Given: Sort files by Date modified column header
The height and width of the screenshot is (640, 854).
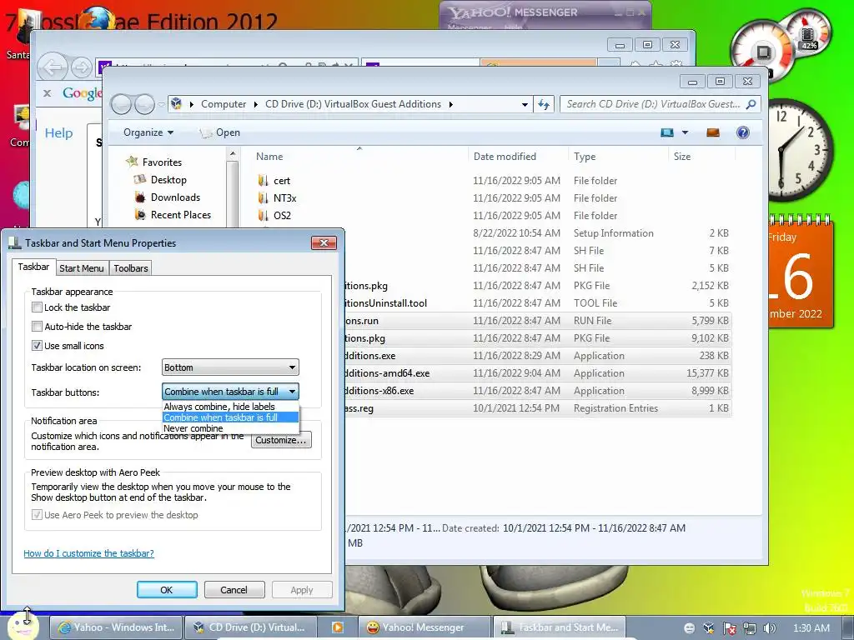Looking at the screenshot, I should pos(518,156).
